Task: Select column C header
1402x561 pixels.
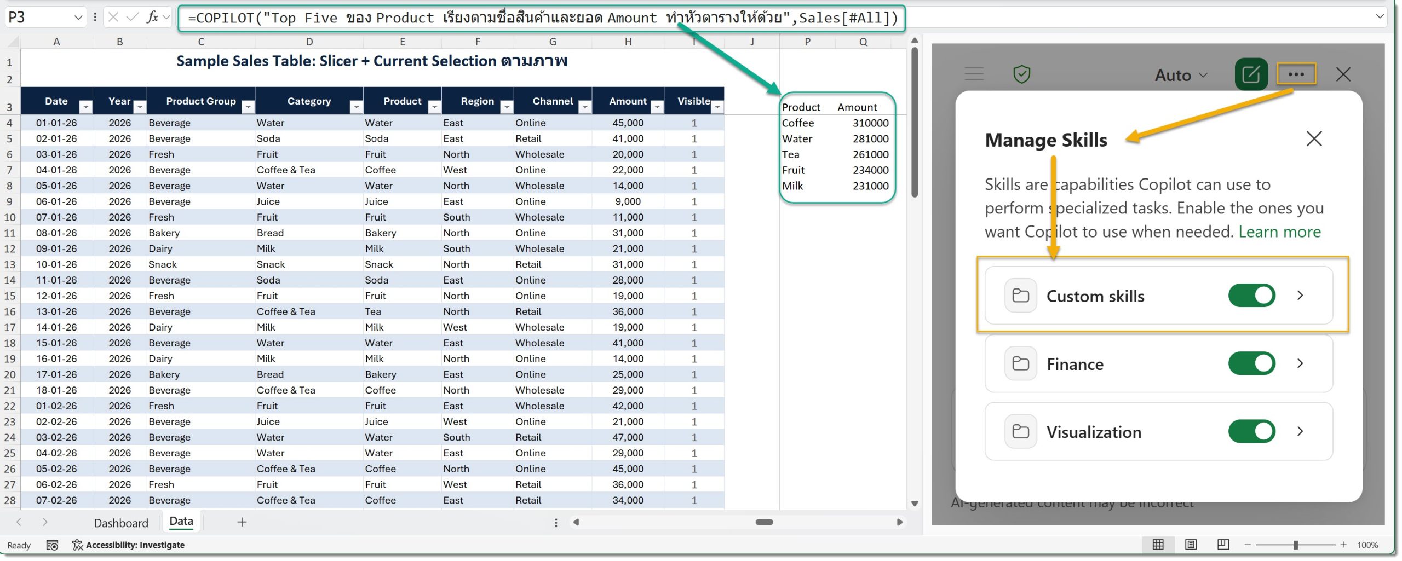Action: pyautogui.click(x=201, y=42)
